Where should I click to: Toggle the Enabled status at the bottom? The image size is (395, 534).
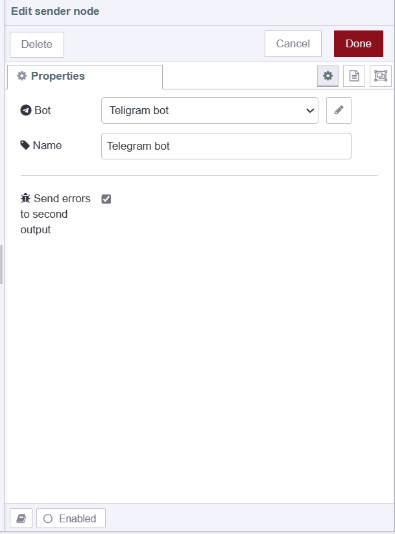pos(71,518)
